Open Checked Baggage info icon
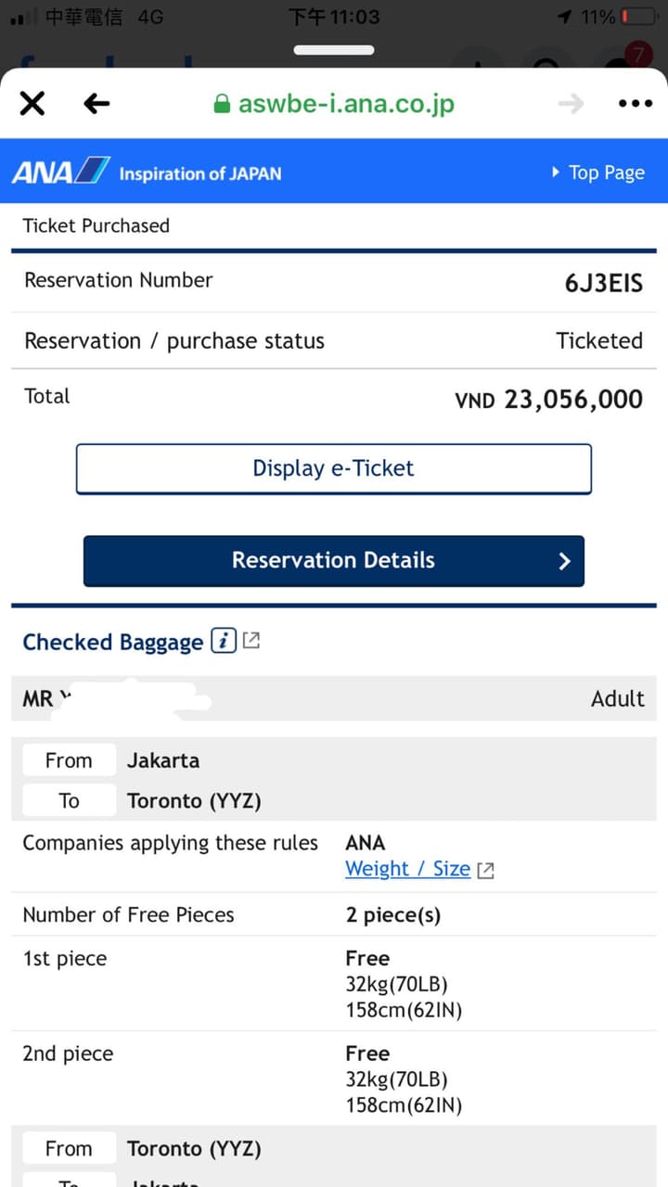Screen dimensions: 668x1187 (x=224, y=641)
